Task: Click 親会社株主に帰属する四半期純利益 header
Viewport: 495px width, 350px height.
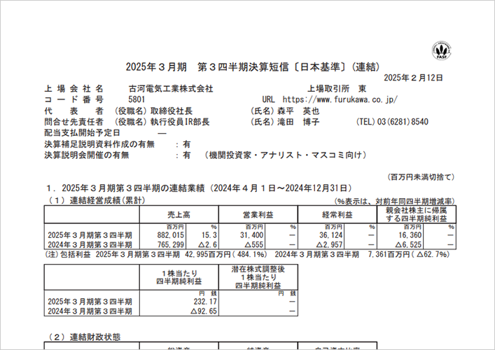Action: (x=417, y=215)
